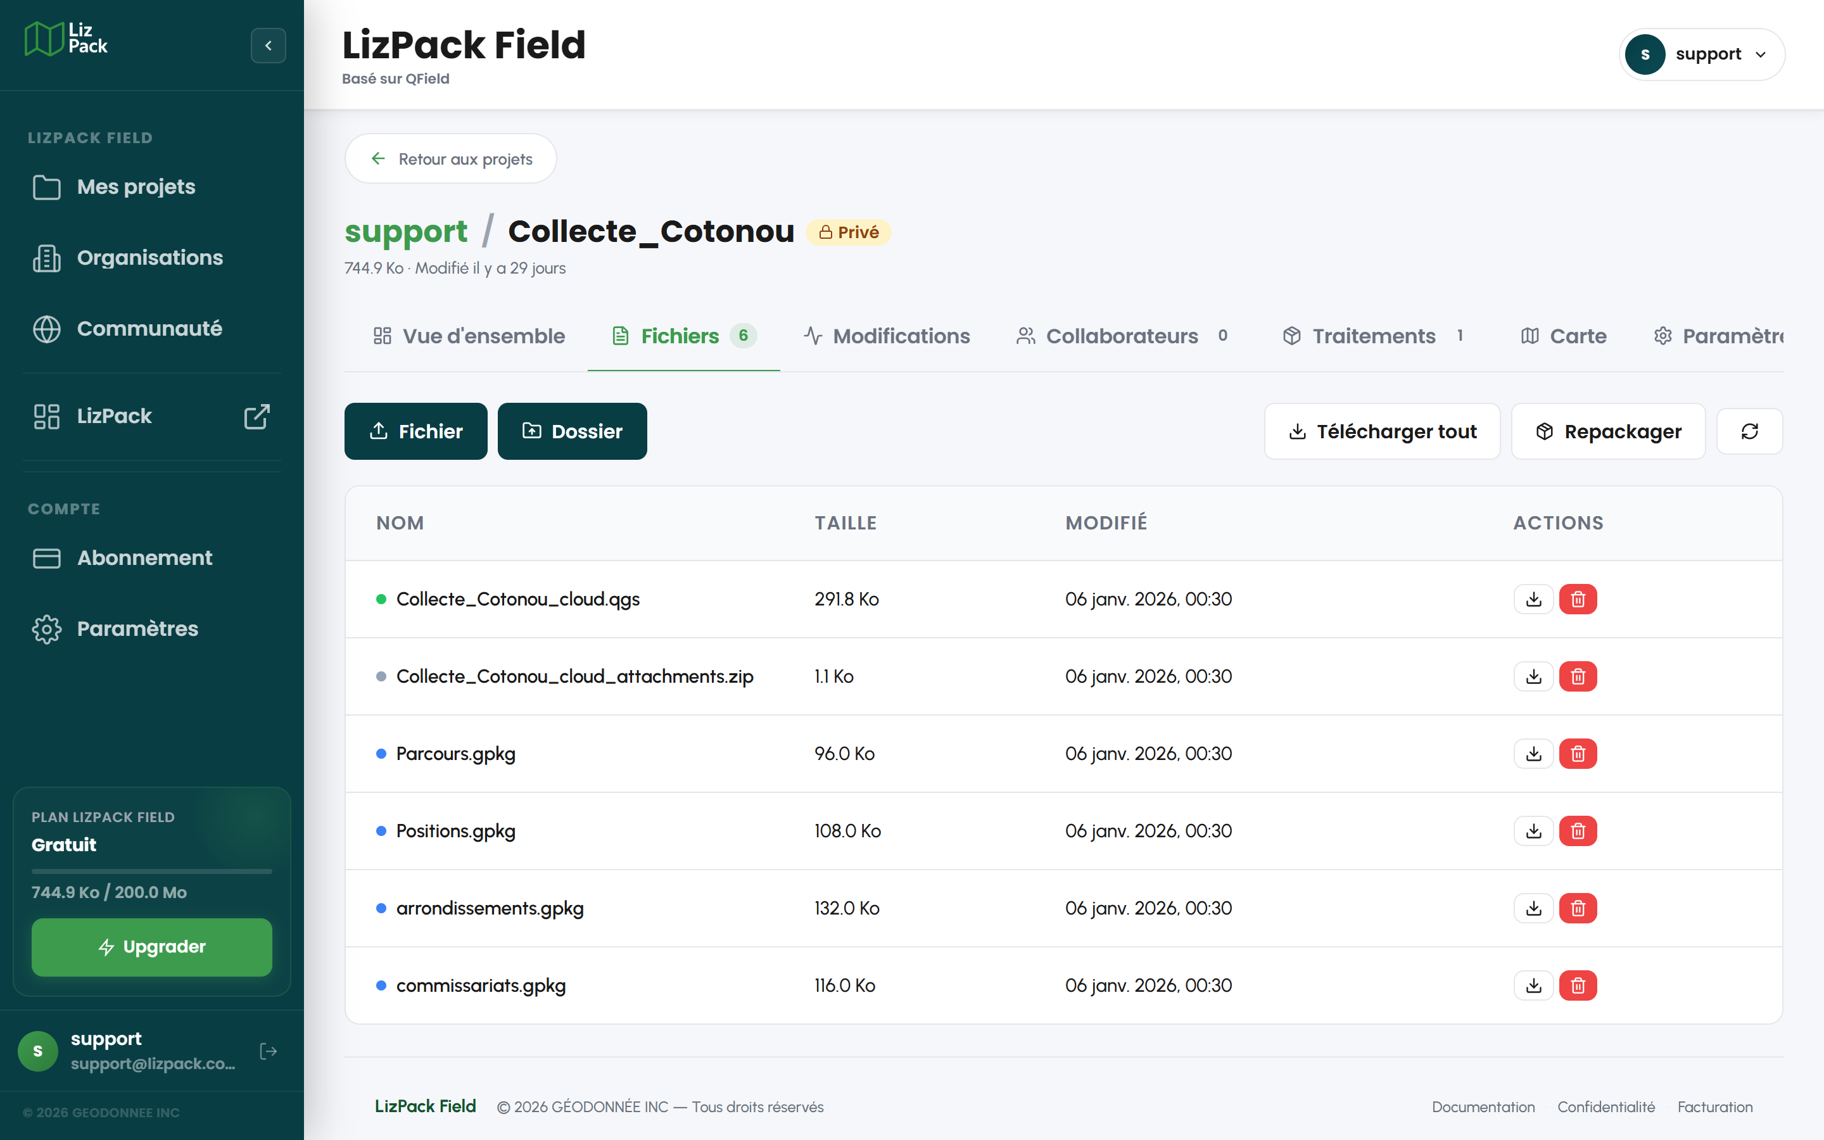
Task: Click size value 132.0 Ko
Action: [x=846, y=909]
